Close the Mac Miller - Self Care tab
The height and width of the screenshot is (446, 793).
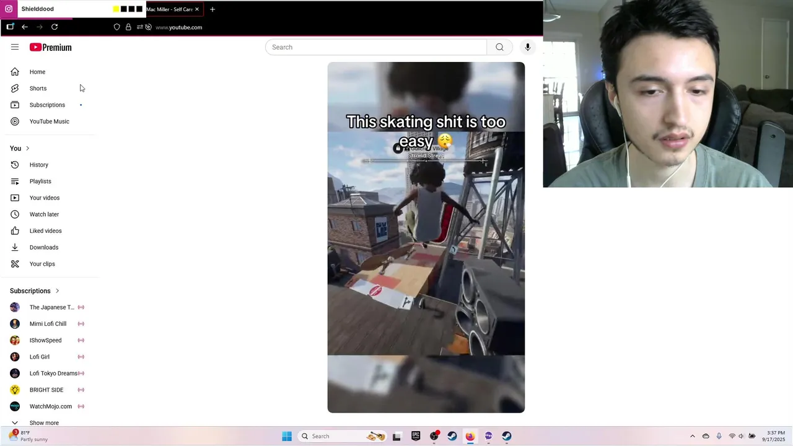point(197,9)
